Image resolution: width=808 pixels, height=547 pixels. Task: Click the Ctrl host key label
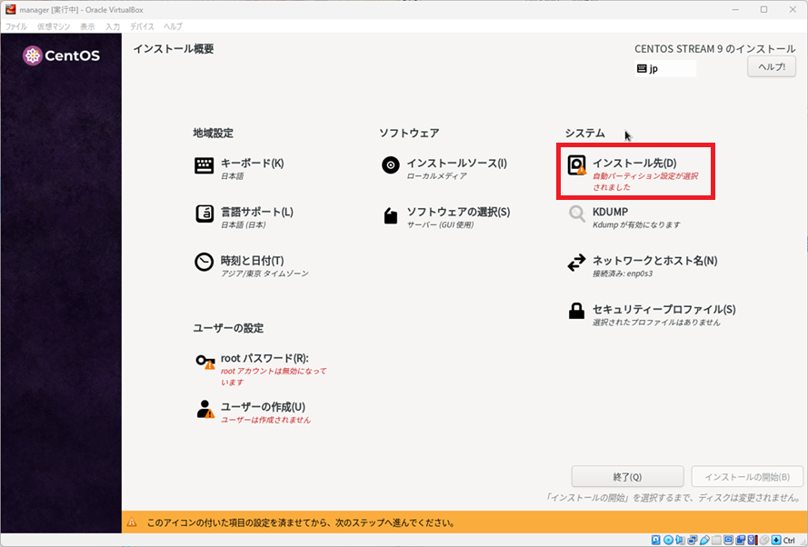pyautogui.click(x=789, y=541)
